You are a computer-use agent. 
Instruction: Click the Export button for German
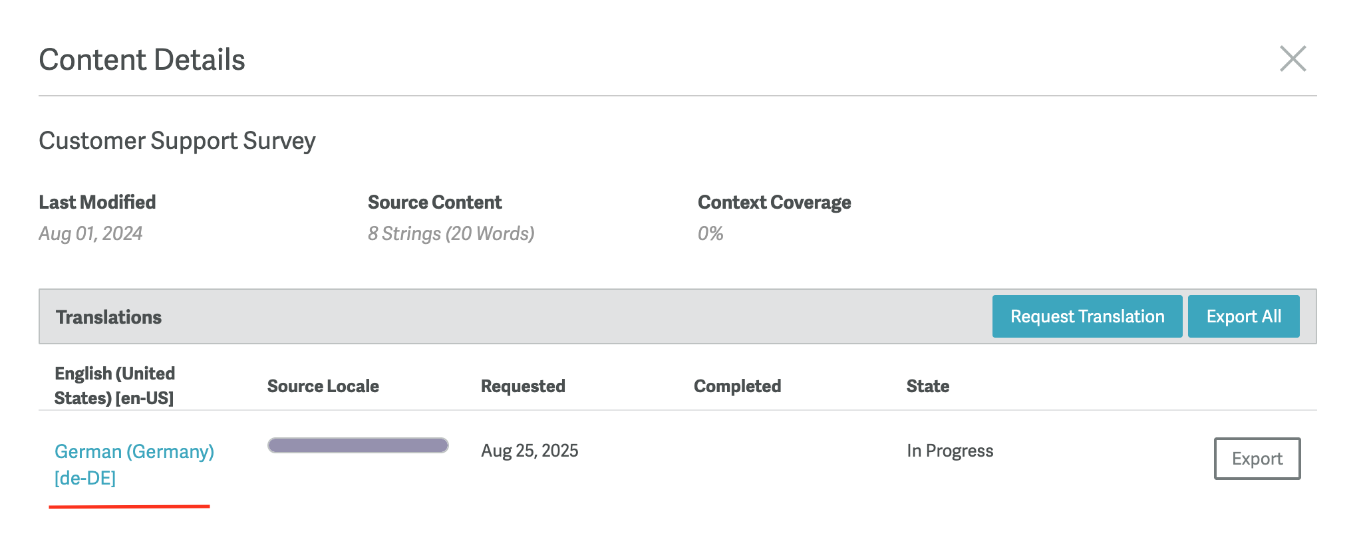(1257, 459)
